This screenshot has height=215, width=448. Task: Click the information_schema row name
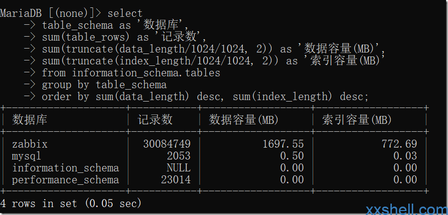[66, 168]
